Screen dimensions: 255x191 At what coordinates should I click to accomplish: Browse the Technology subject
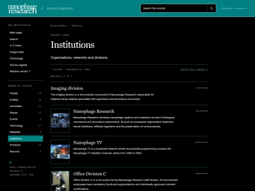tap(25, 125)
